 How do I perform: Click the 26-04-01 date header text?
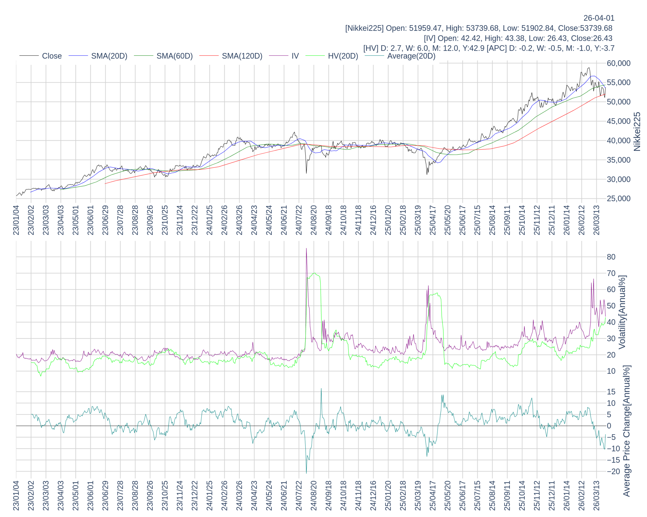pyautogui.click(x=599, y=18)
